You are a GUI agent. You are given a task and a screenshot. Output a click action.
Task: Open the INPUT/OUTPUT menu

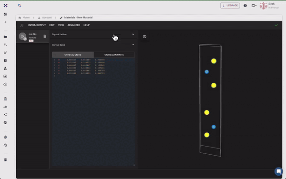tap(37, 25)
